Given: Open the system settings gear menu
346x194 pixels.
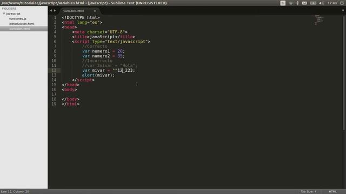Looking at the screenshot, I should pyautogui.click(x=342, y=3).
